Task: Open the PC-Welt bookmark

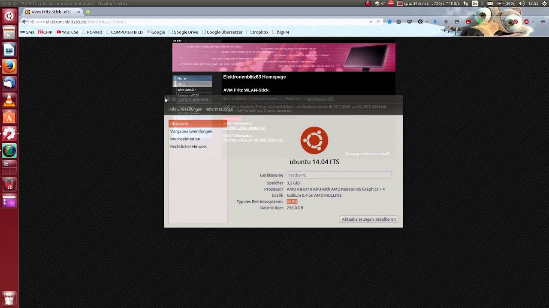Action: point(92,32)
